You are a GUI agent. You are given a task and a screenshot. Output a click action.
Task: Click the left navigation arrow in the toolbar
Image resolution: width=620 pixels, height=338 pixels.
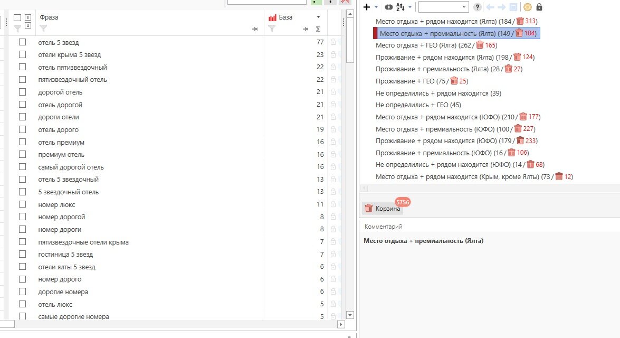pyautogui.click(x=490, y=7)
